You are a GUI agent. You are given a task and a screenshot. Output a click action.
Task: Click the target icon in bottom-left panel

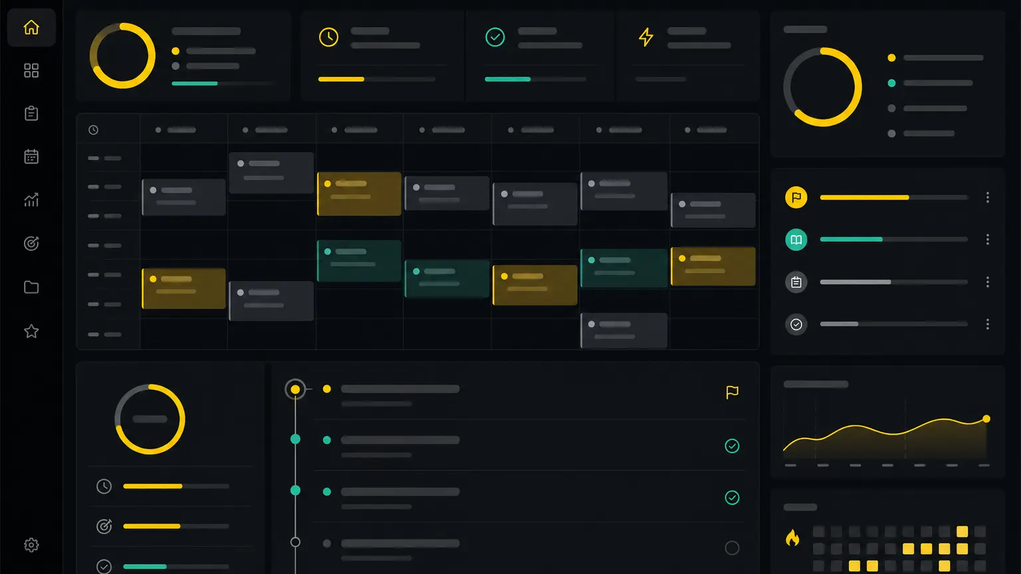pos(104,527)
